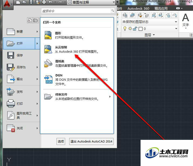The width and height of the screenshot is (193, 166).
Task: Show open documents icon
Action: 36,20
